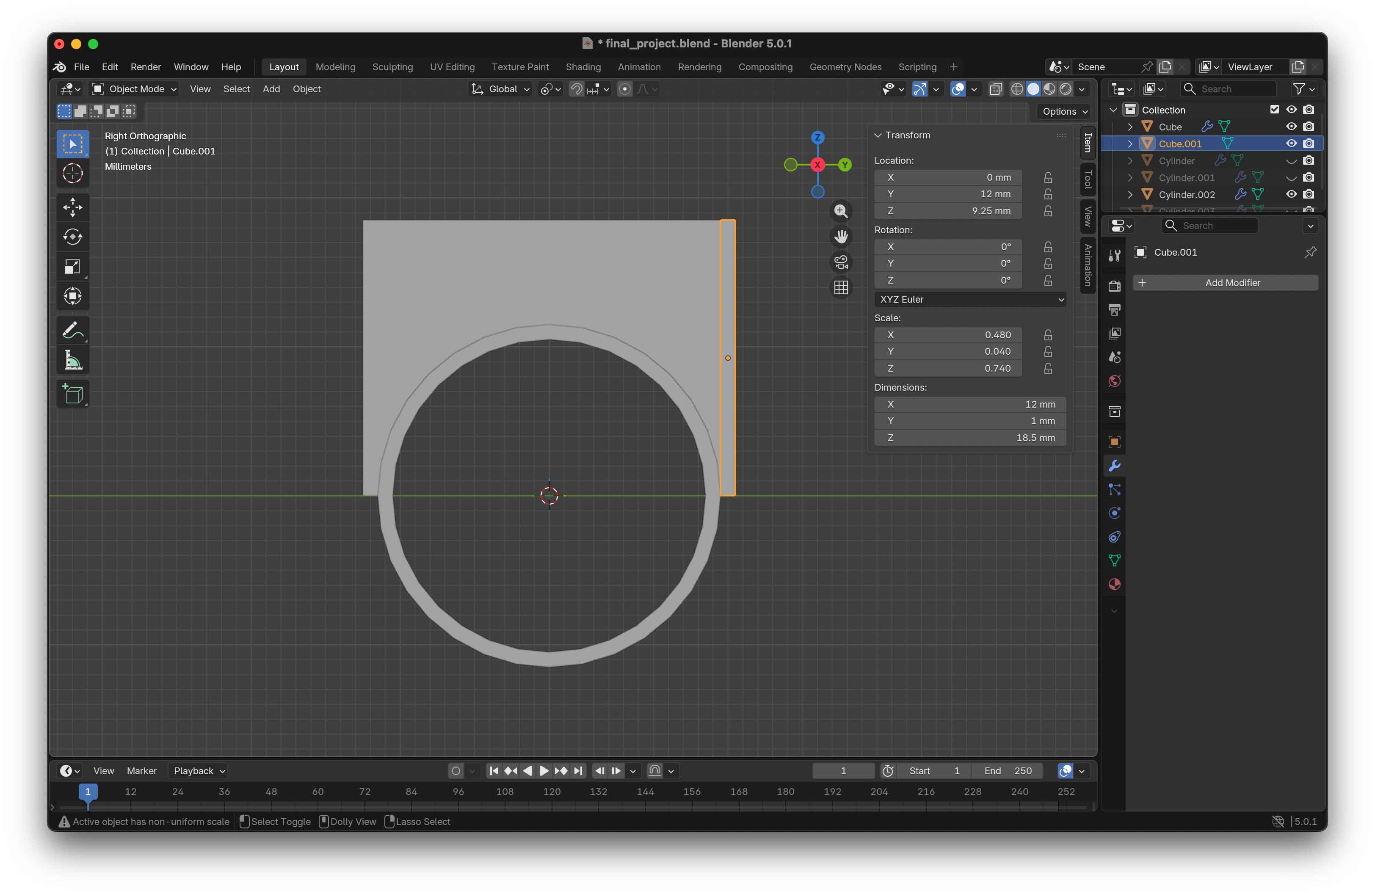Screen dimensions: 1375x894
Task: Click the Scale Z value slider field
Action: coord(947,368)
